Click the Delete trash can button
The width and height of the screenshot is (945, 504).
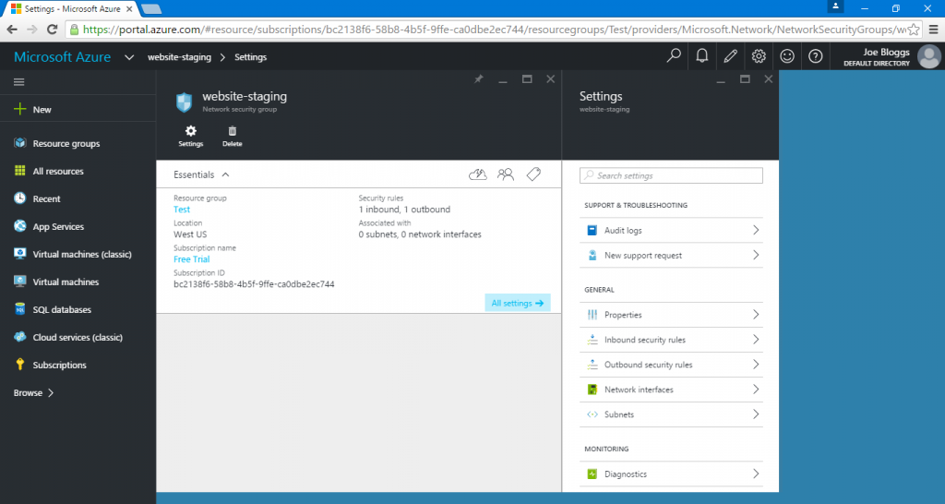click(232, 137)
